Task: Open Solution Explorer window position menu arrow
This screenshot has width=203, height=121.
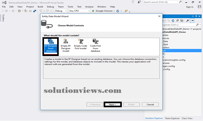Action: click(x=193, y=16)
